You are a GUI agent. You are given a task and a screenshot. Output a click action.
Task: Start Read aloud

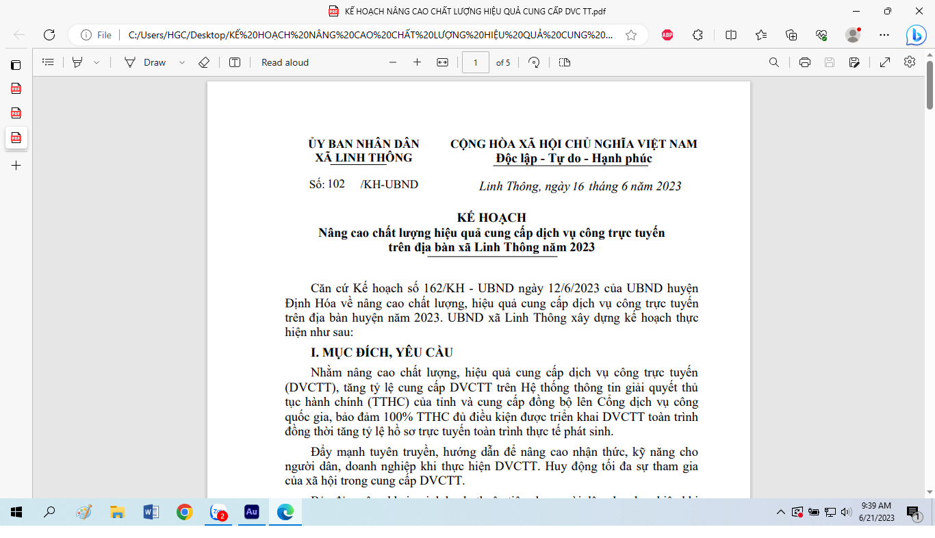285,62
